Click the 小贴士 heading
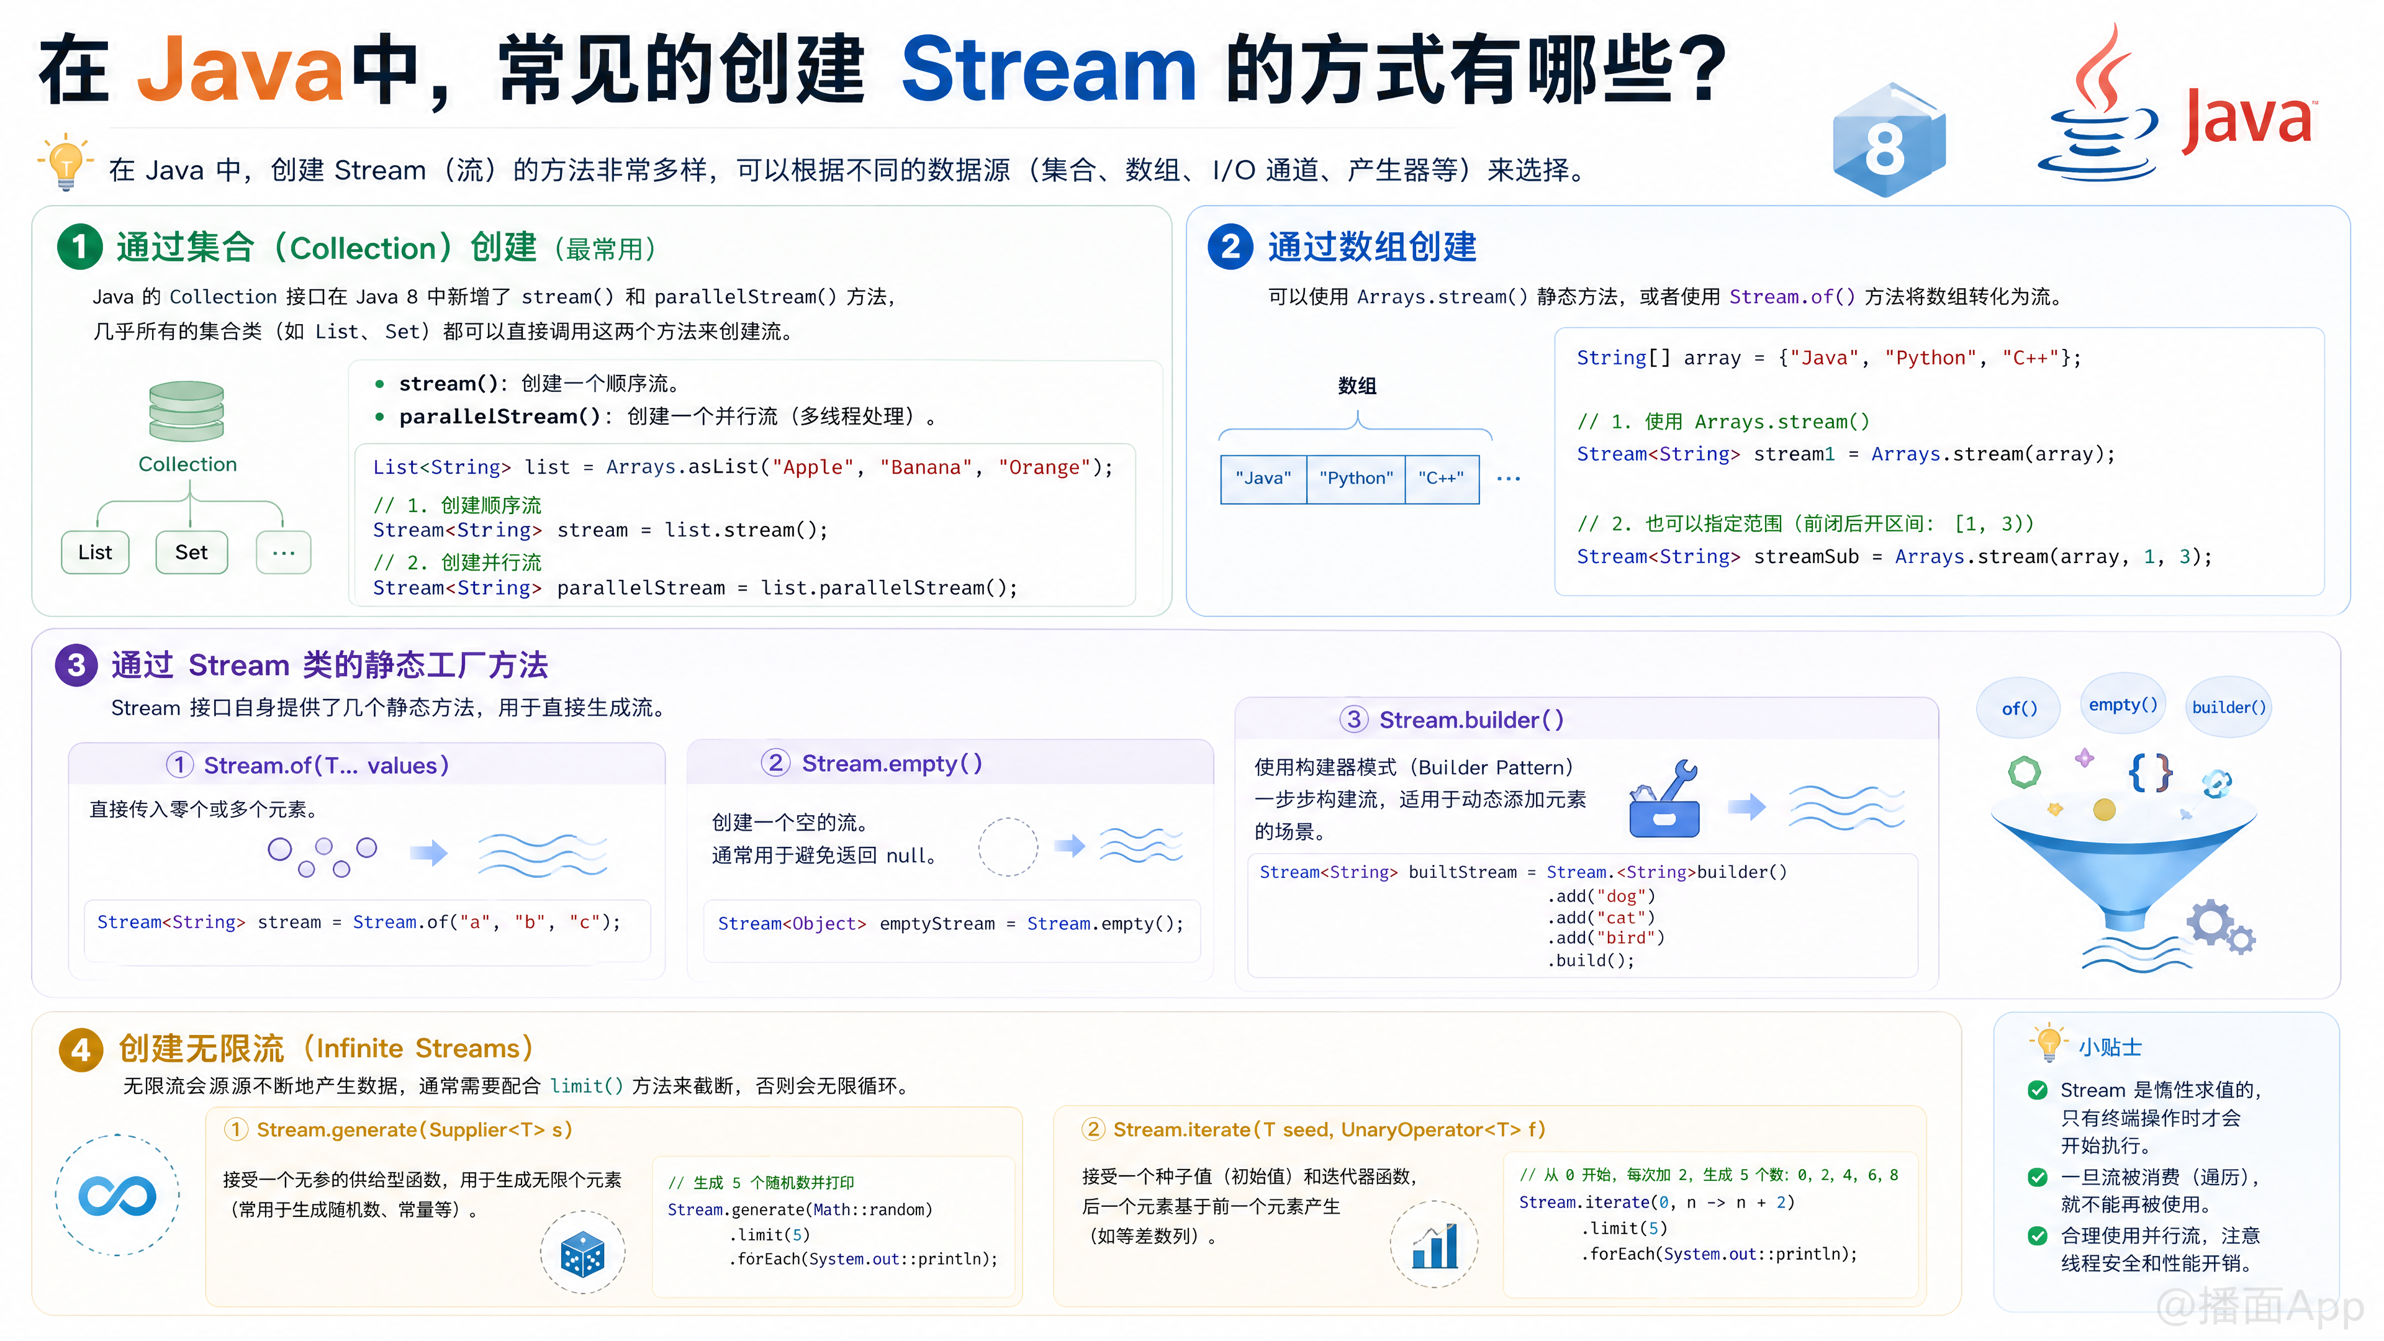Image resolution: width=2384 pixels, height=1341 pixels. click(2110, 1047)
